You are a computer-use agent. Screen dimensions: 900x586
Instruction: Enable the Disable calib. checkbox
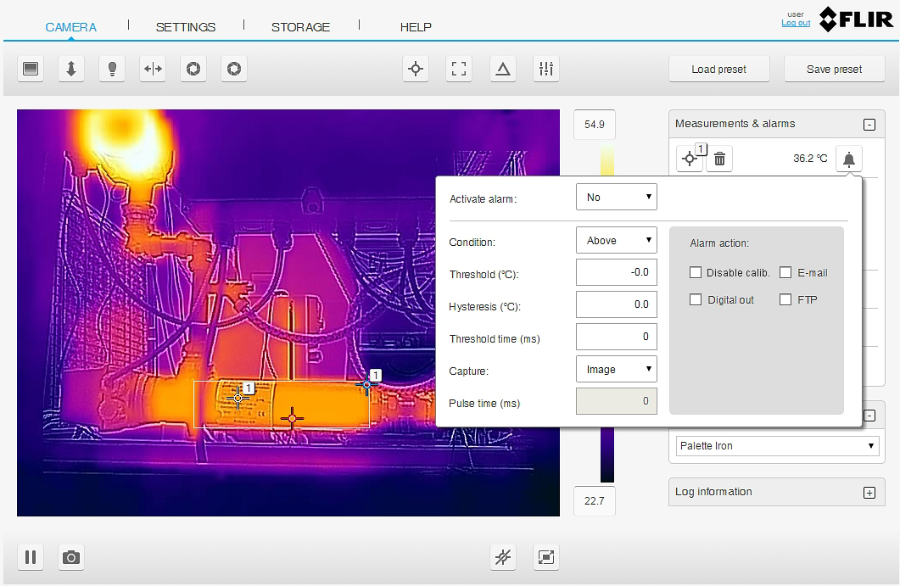point(696,273)
